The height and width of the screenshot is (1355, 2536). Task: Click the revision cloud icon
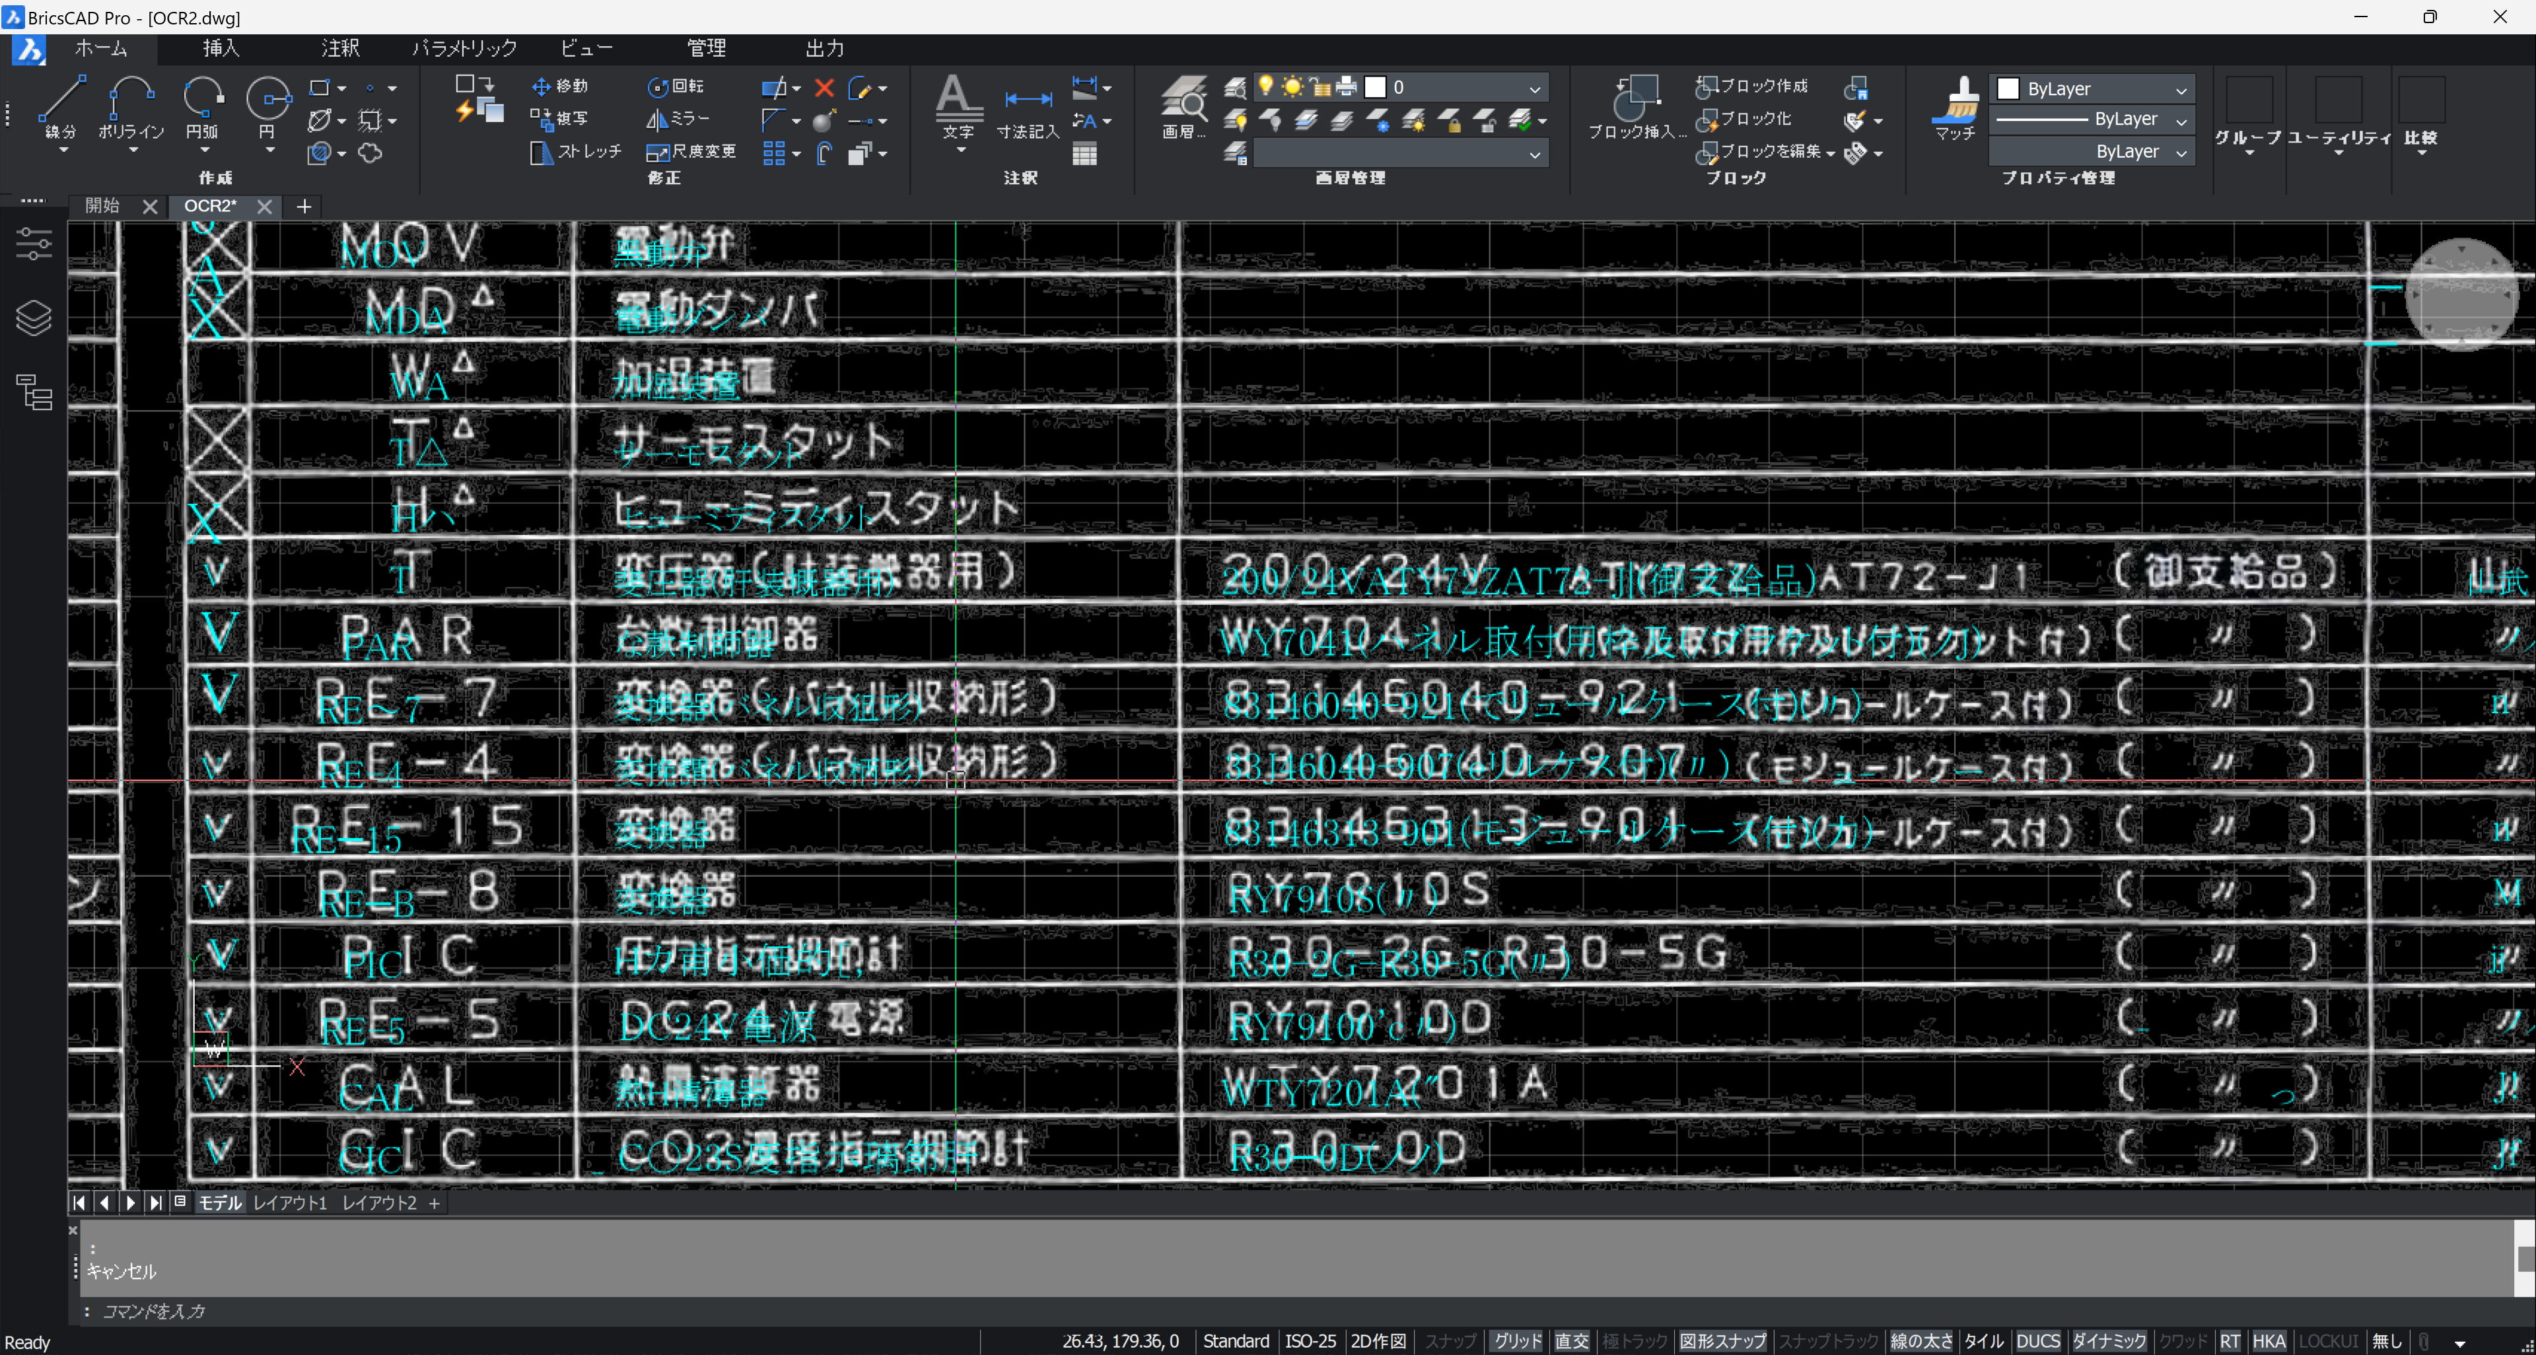(x=370, y=153)
